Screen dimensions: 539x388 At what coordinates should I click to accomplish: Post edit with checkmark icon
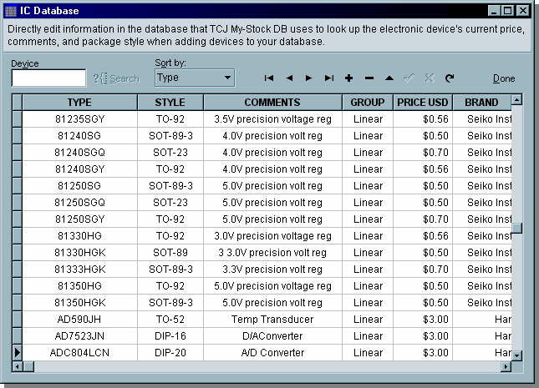409,78
